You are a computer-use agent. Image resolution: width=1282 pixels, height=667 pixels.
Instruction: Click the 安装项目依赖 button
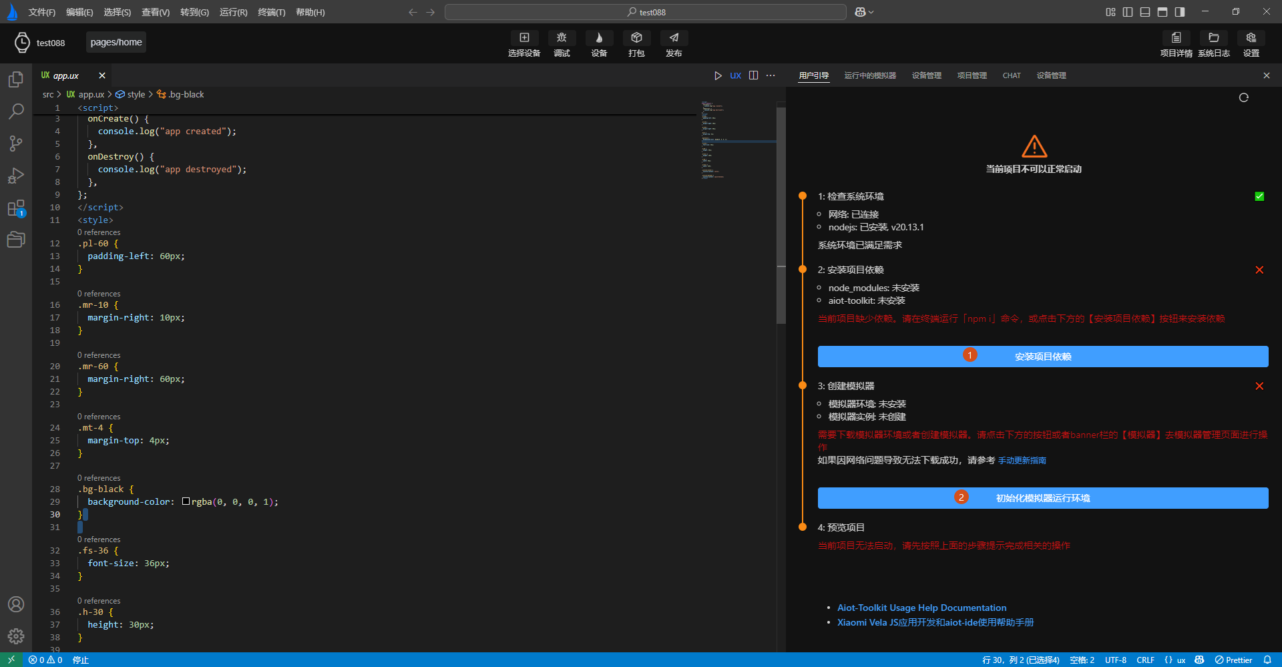1042,357
